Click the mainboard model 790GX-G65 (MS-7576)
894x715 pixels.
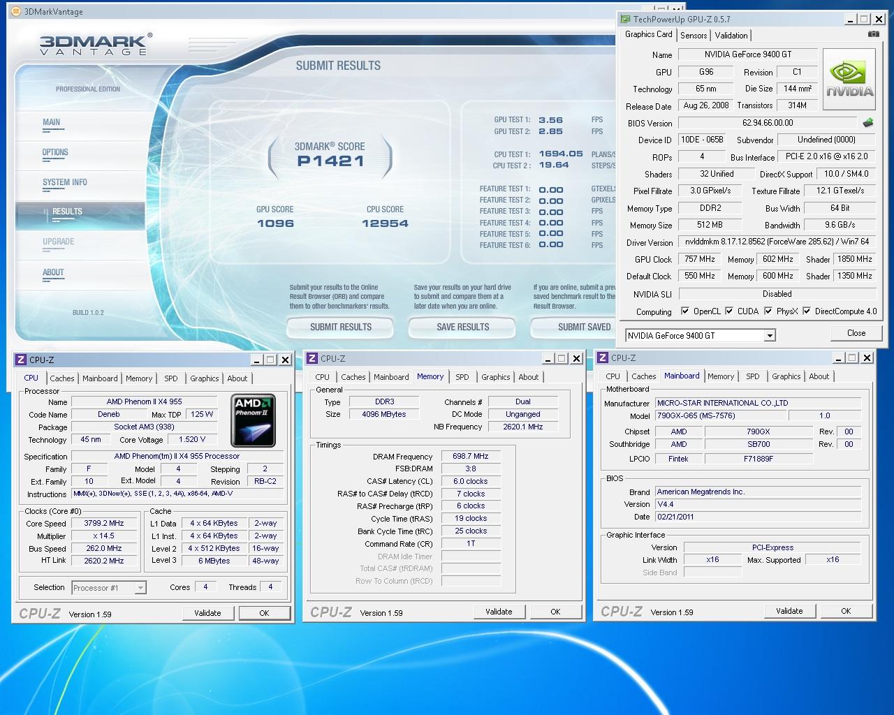click(719, 415)
